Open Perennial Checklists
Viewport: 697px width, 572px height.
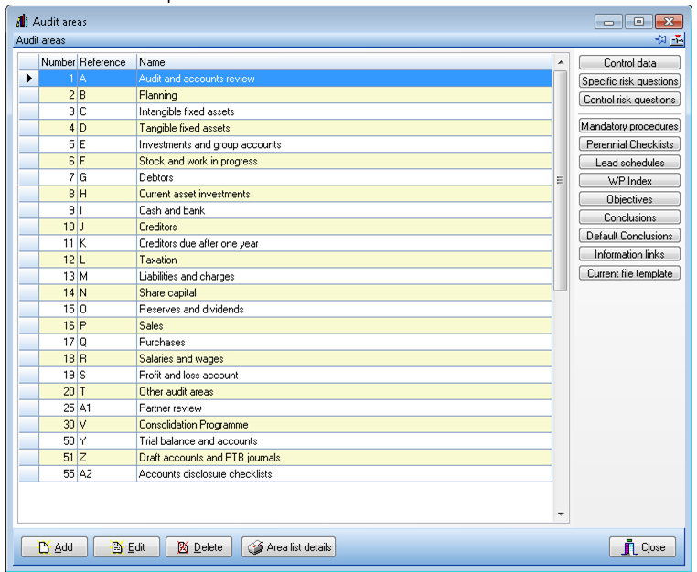tap(629, 143)
